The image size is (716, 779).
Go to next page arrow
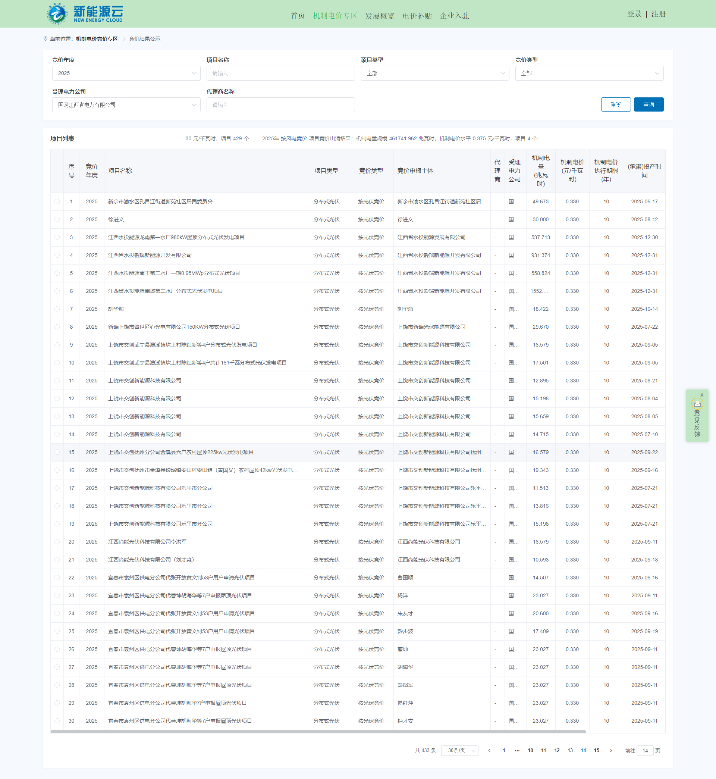(611, 751)
